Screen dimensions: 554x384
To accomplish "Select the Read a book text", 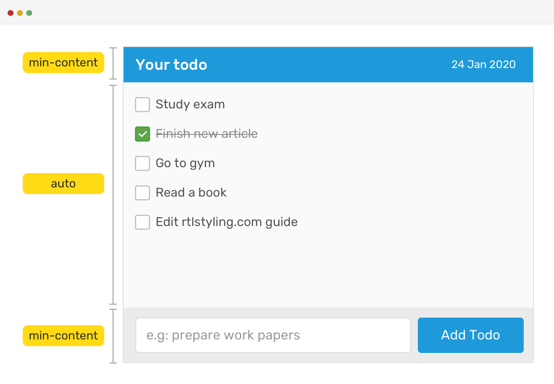I will [x=191, y=192].
